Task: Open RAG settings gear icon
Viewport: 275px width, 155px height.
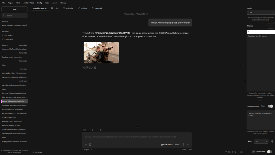Action: pyautogui.click(x=272, y=141)
